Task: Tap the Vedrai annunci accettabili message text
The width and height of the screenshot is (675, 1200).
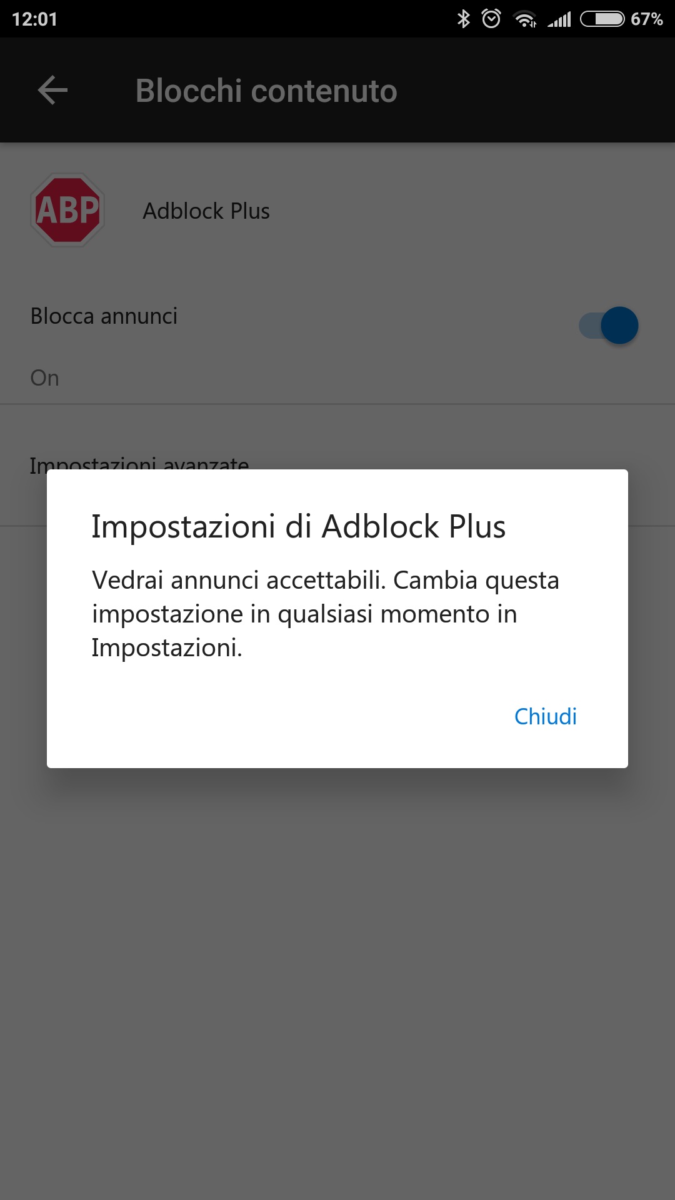Action: [x=326, y=614]
